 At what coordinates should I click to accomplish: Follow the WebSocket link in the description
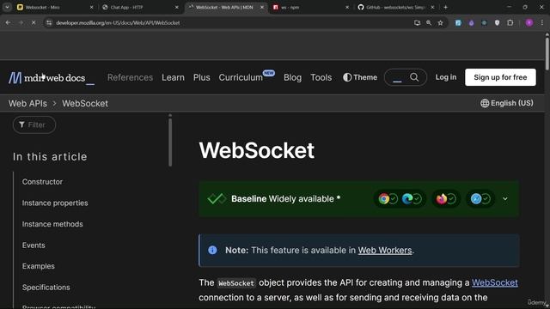click(495, 282)
